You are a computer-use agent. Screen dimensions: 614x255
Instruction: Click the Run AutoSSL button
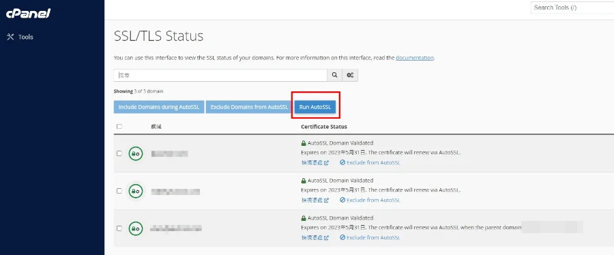coord(315,107)
